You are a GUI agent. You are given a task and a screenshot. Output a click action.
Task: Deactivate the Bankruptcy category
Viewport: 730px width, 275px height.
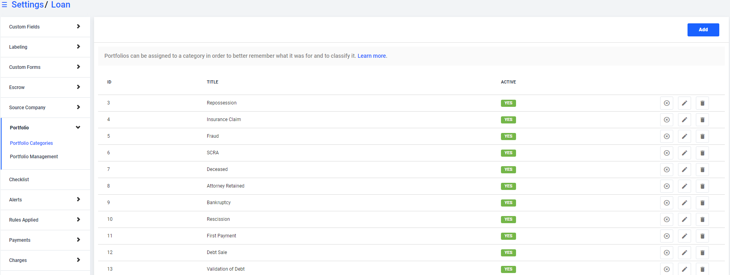(x=667, y=203)
